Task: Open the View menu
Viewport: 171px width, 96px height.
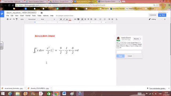Action: click(x=17, y=16)
